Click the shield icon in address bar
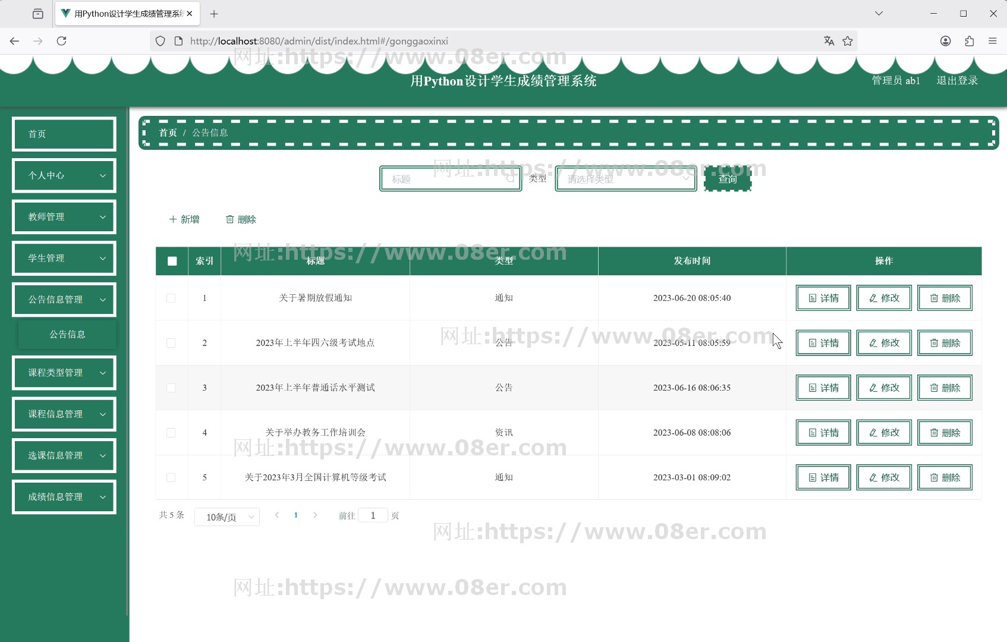This screenshot has height=642, width=1007. [160, 41]
